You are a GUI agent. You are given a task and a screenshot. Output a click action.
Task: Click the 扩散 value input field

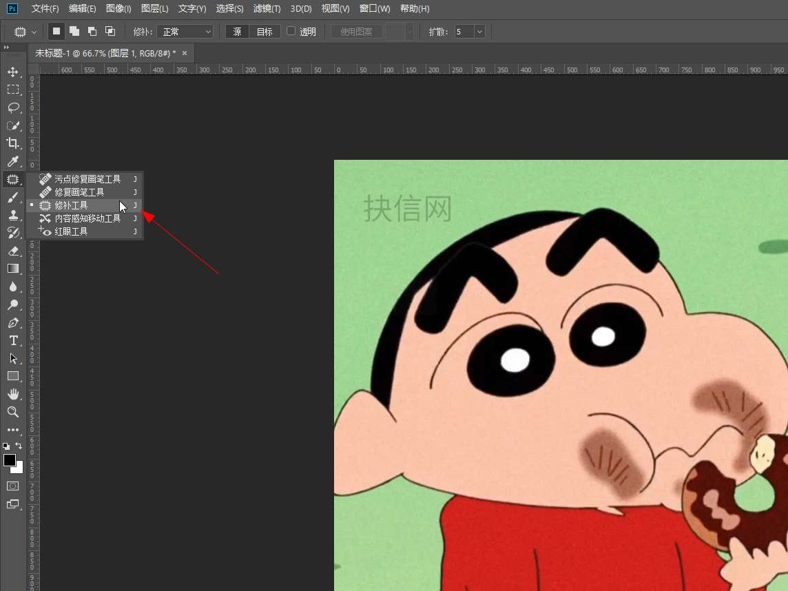(464, 32)
